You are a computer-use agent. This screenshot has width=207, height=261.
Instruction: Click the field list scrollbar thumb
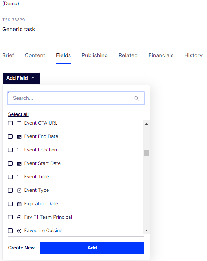click(x=146, y=153)
